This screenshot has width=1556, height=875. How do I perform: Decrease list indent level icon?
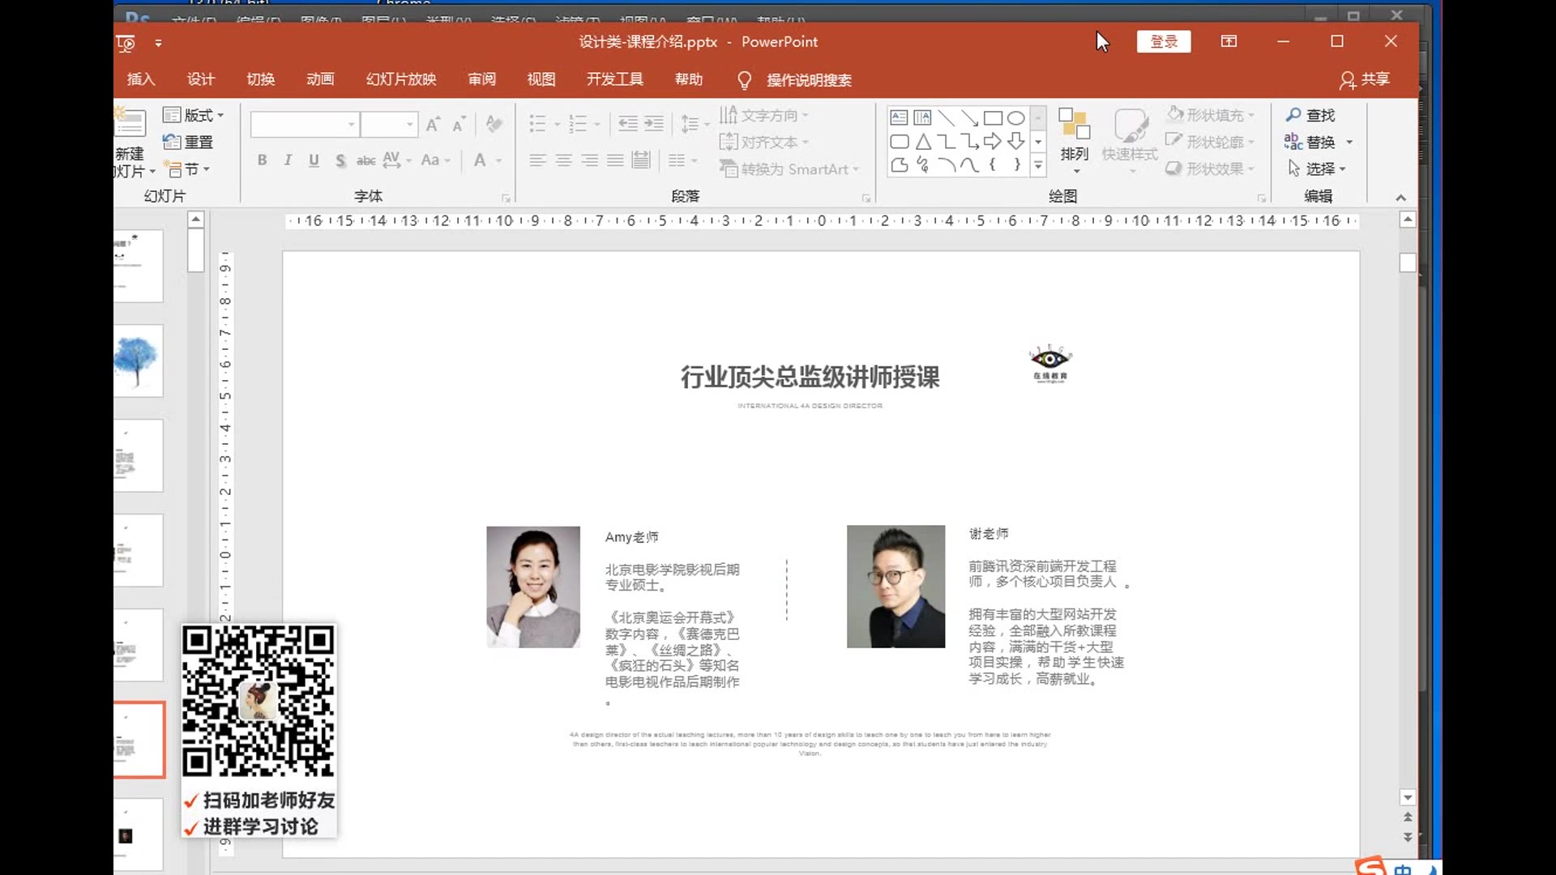click(x=628, y=124)
